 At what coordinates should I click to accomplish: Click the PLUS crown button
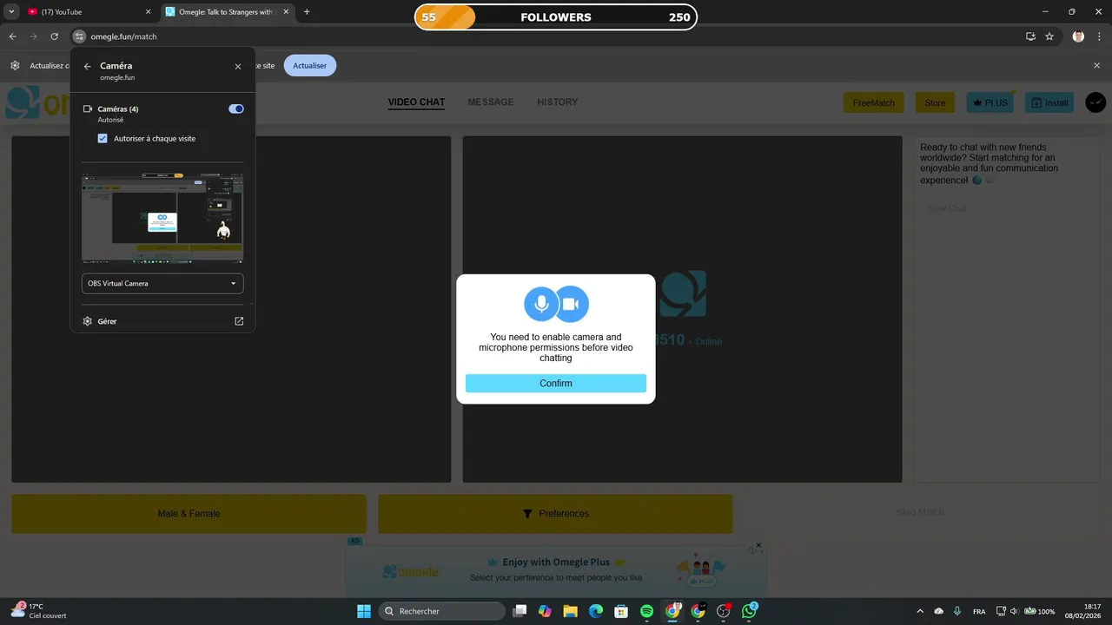point(990,102)
